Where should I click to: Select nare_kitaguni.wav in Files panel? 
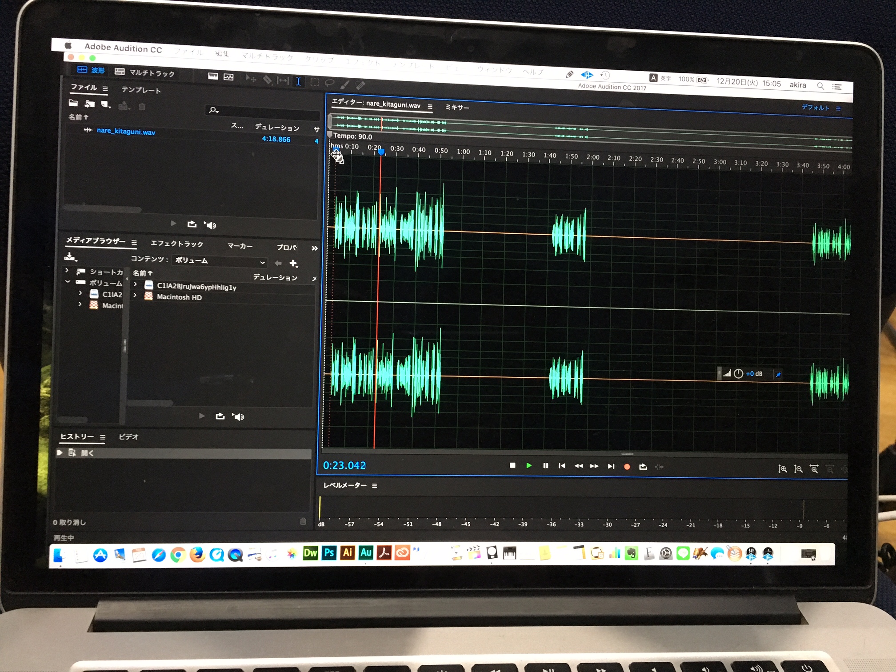[126, 131]
